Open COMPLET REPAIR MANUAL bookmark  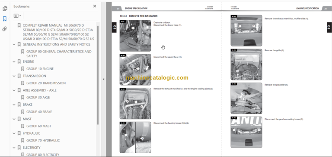click(58, 32)
